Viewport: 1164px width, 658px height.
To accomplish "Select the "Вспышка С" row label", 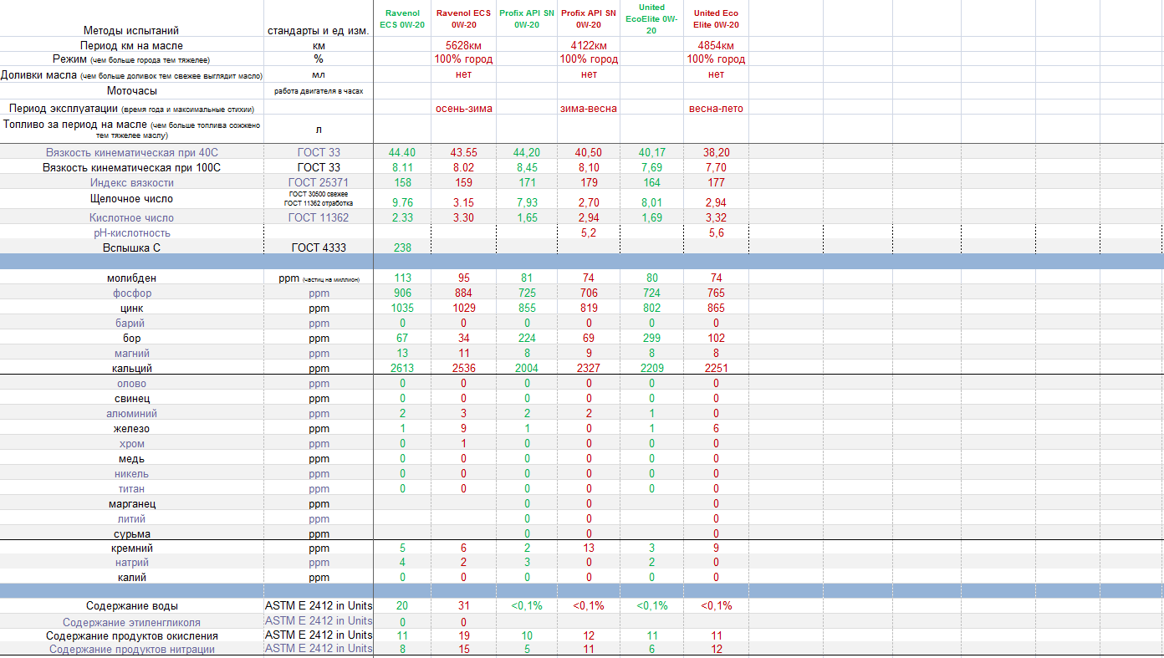I will point(131,247).
